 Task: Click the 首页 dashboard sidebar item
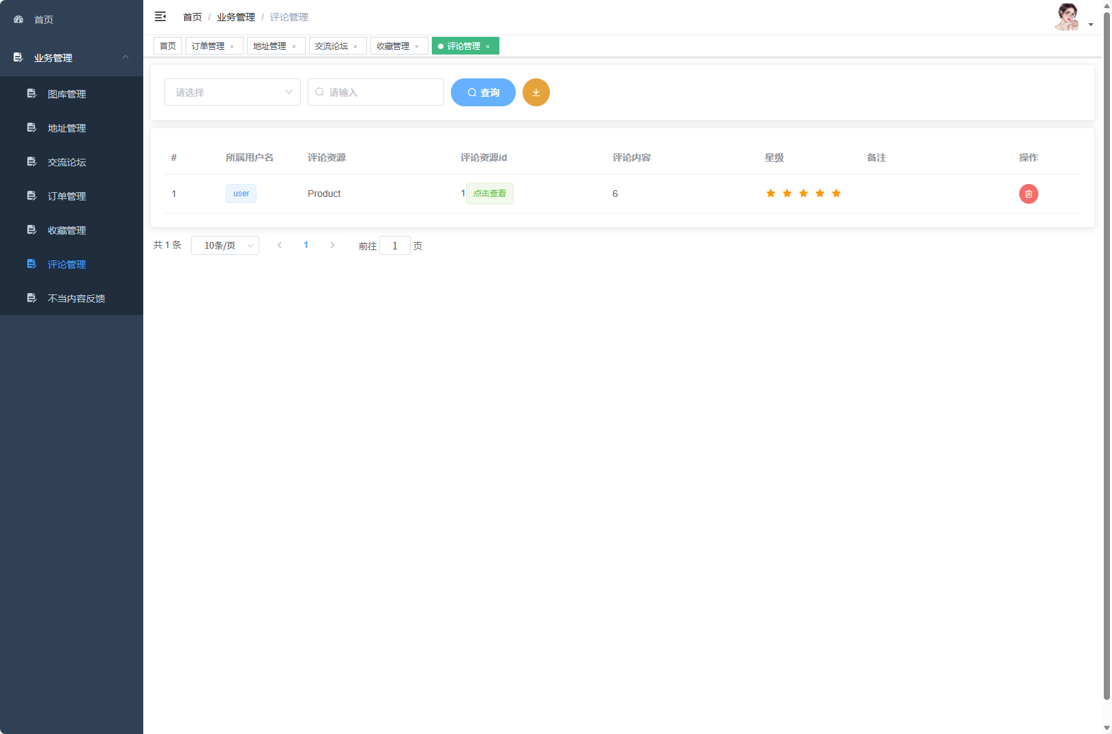pos(44,20)
